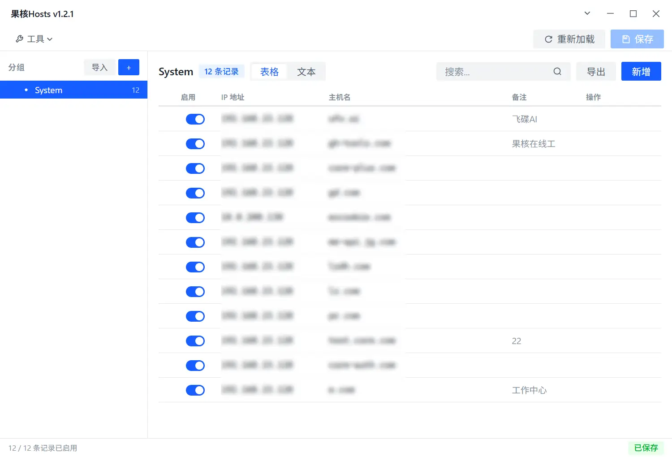This screenshot has height=457, width=672.
Task: Click the 分组 groups heading
Action: coord(17,67)
